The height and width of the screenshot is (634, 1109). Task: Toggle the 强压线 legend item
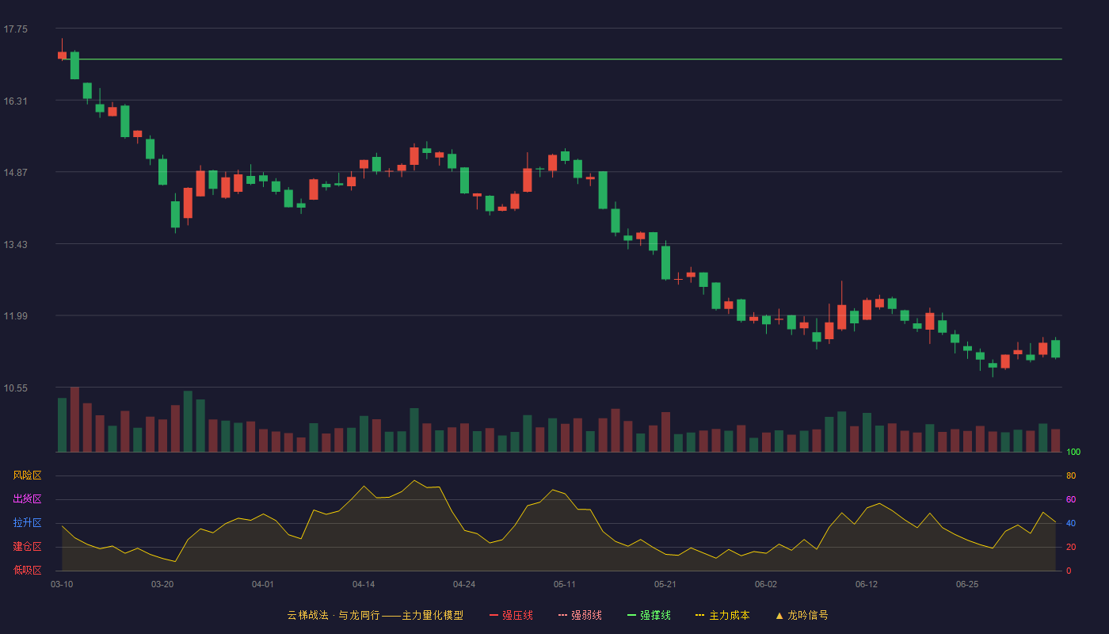(x=511, y=615)
